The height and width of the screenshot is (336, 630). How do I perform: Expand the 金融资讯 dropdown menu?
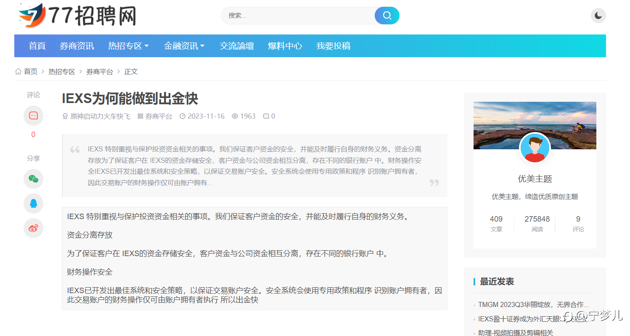pyautogui.click(x=184, y=46)
